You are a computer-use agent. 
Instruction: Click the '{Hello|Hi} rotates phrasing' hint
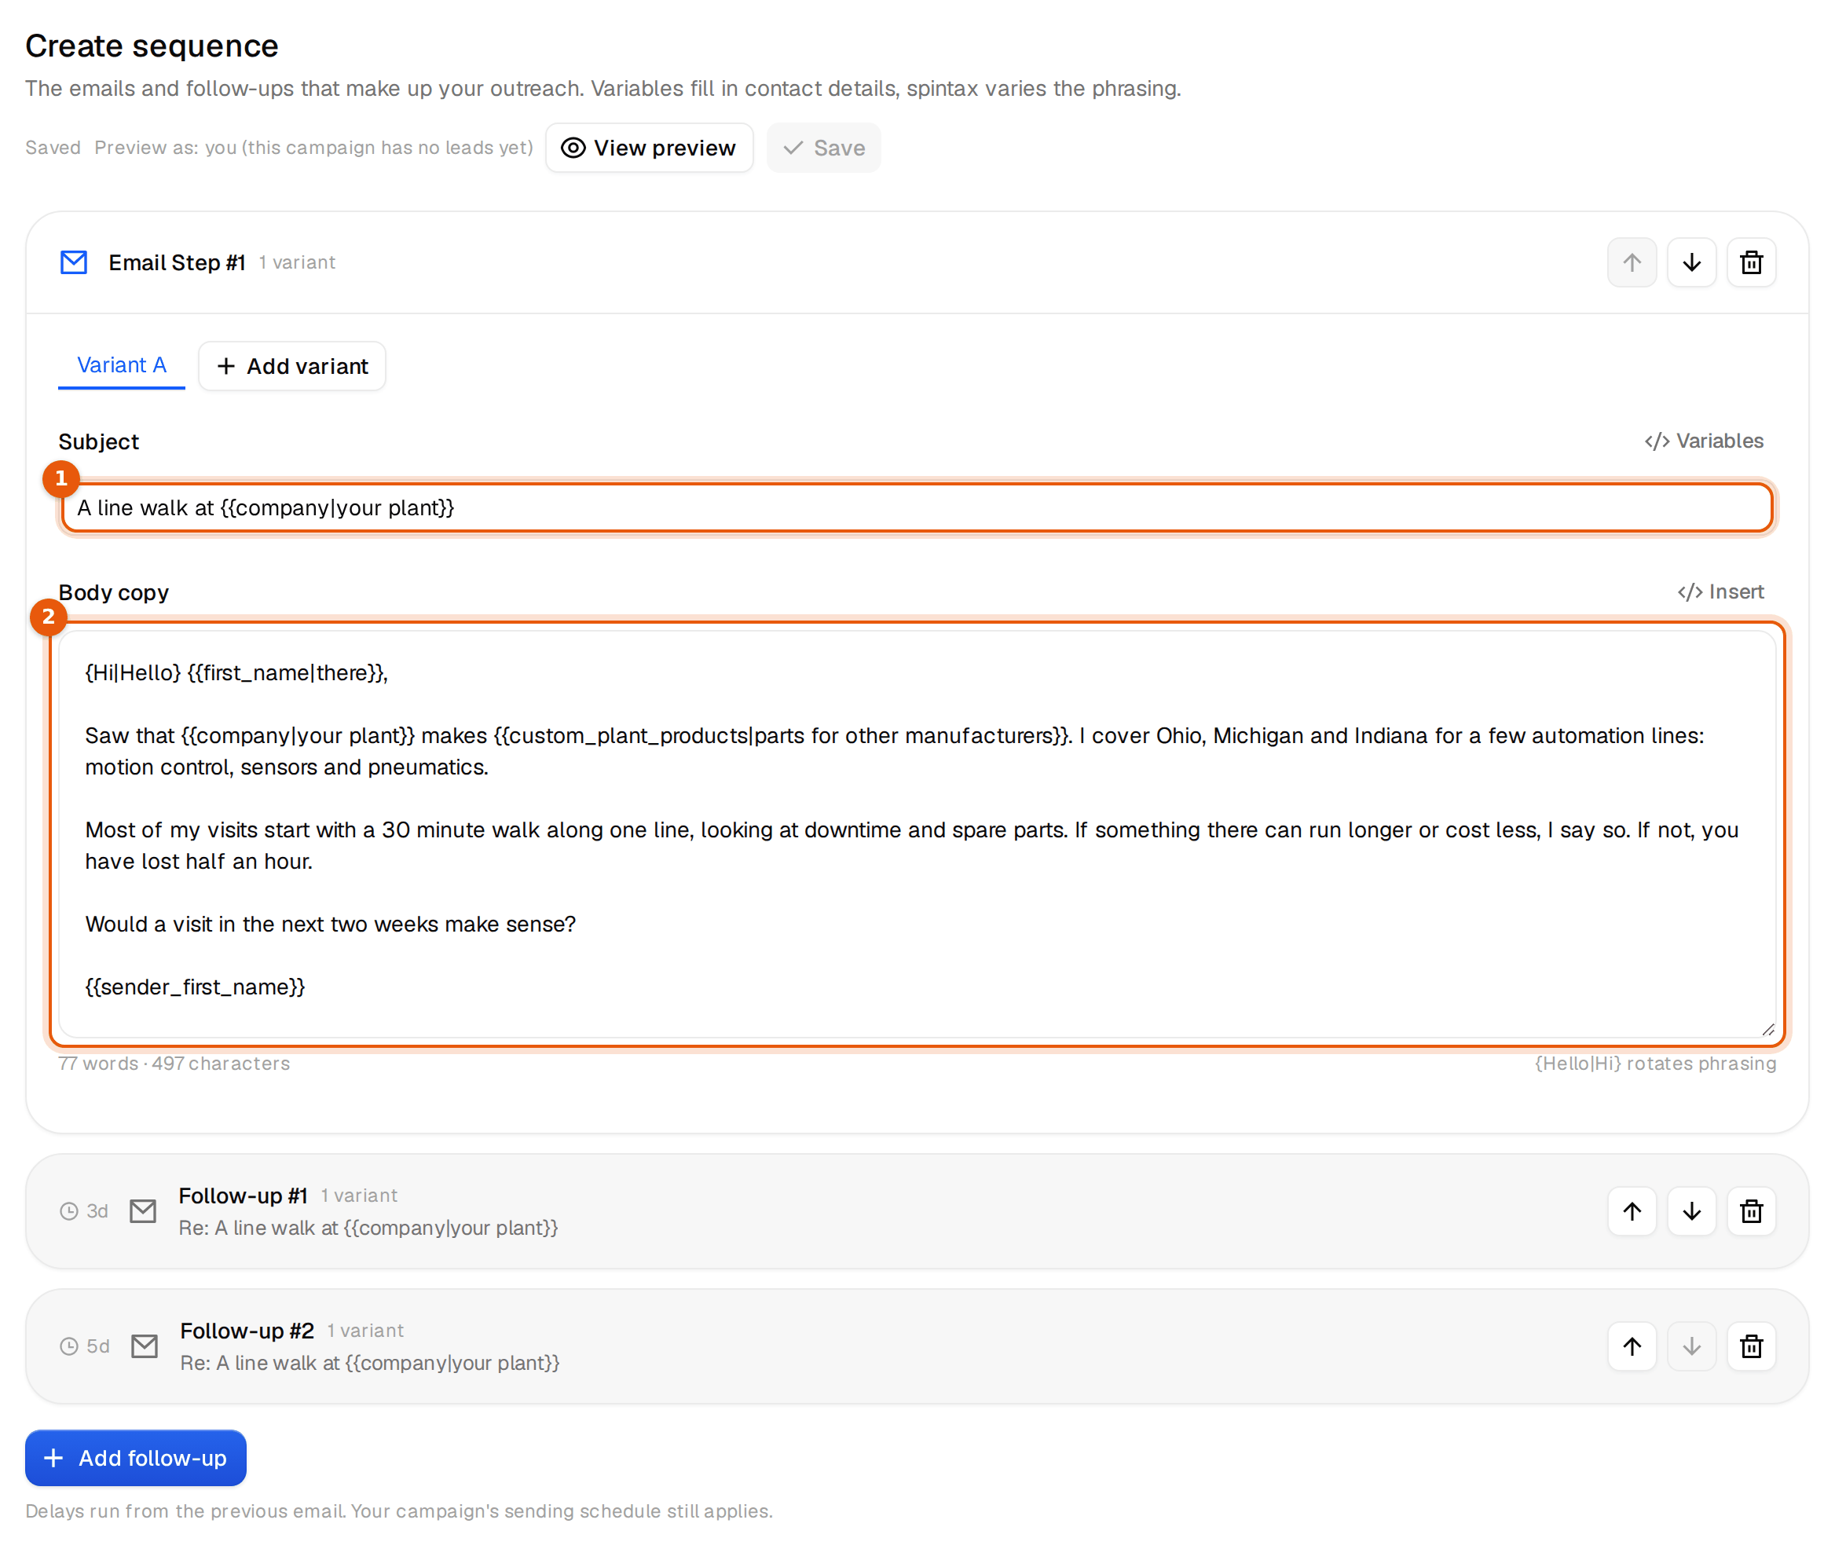pyautogui.click(x=1655, y=1064)
